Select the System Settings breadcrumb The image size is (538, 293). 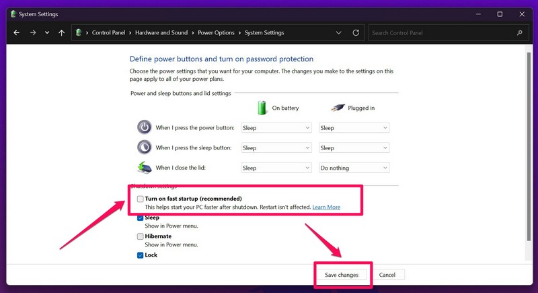264,32
